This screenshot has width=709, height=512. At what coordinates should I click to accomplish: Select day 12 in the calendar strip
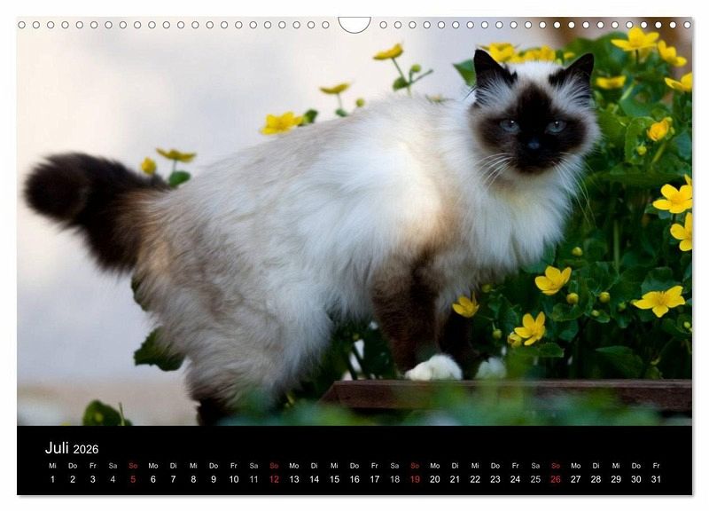[274, 479]
